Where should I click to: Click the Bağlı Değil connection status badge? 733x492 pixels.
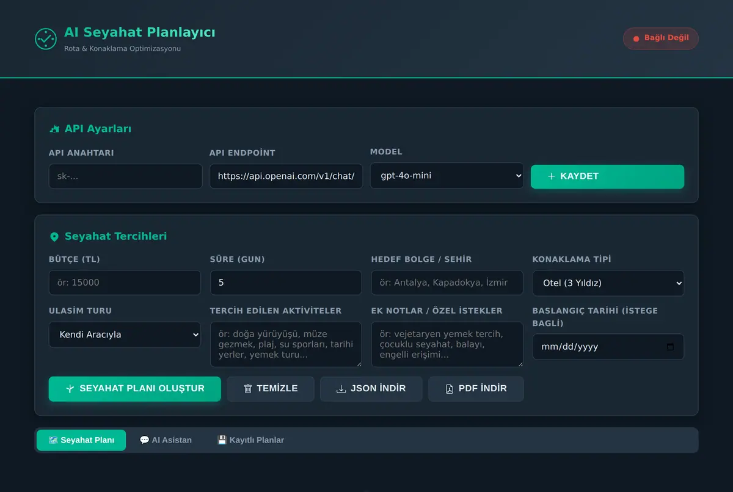pyautogui.click(x=660, y=38)
